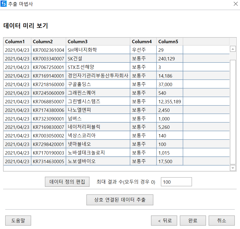Viewport: 240px width, 229px height.
Task: Select Column4 header
Action: [x=143, y=41]
